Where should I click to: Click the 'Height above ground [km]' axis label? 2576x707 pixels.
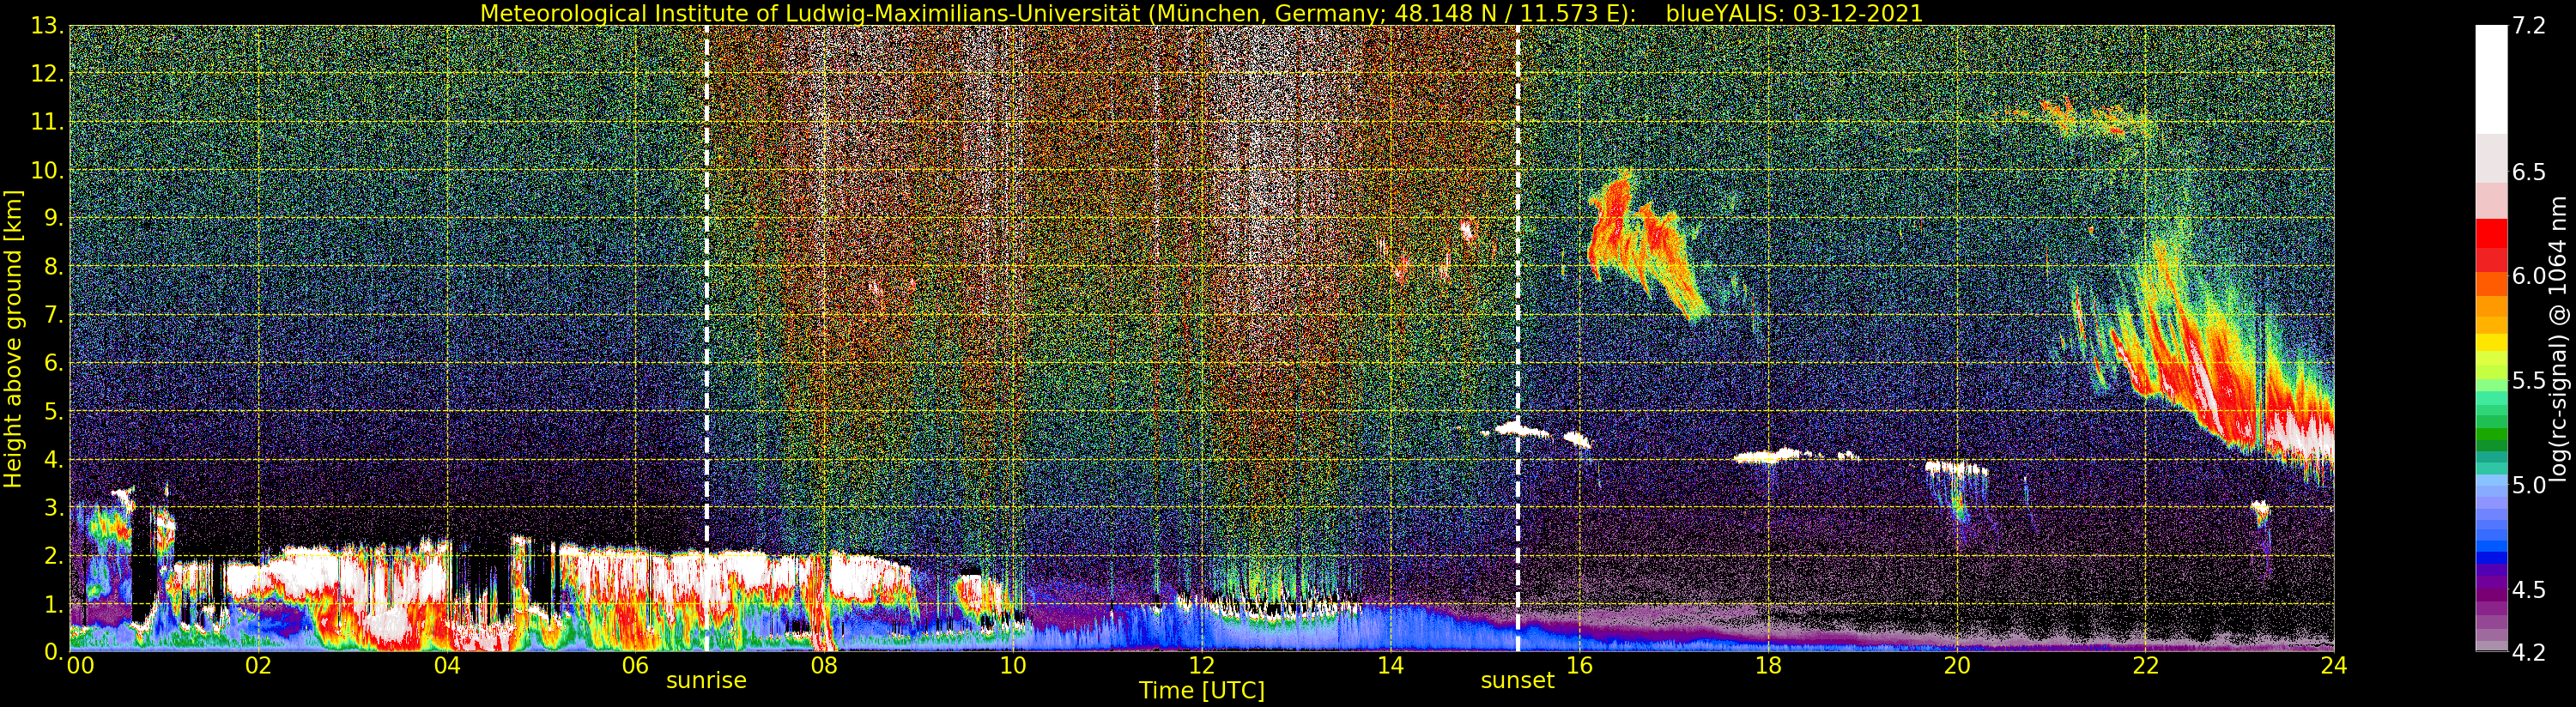(13, 339)
